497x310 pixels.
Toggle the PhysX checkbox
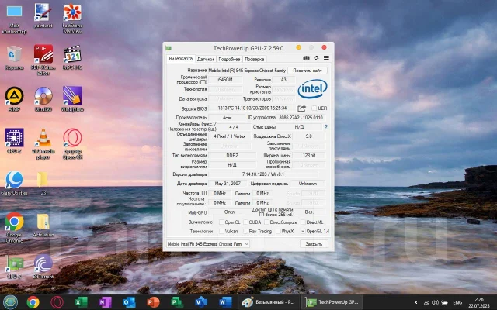[278, 231]
